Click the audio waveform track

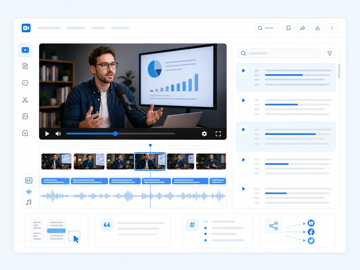133,196
